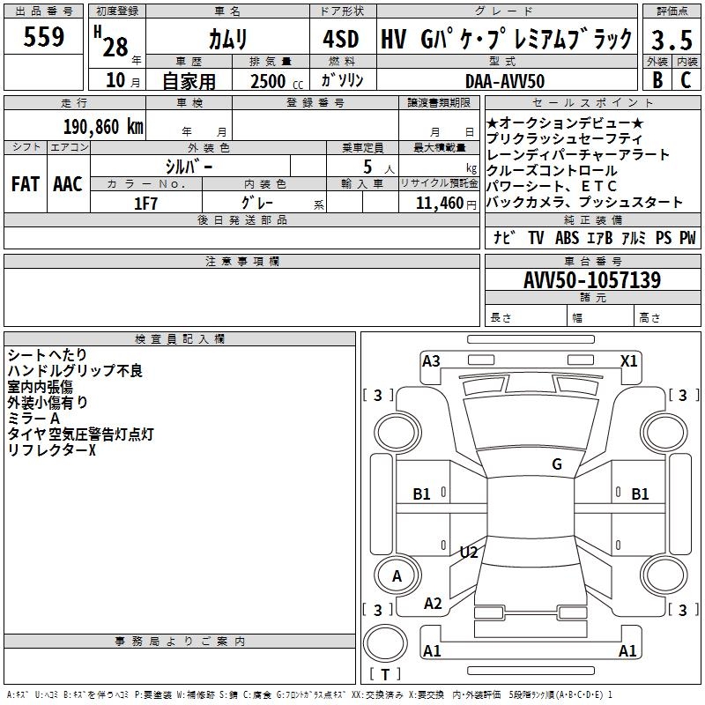Viewport: 705px width, 705px height.
Task: Click the mileage 190,860 km
Action: [x=103, y=126]
